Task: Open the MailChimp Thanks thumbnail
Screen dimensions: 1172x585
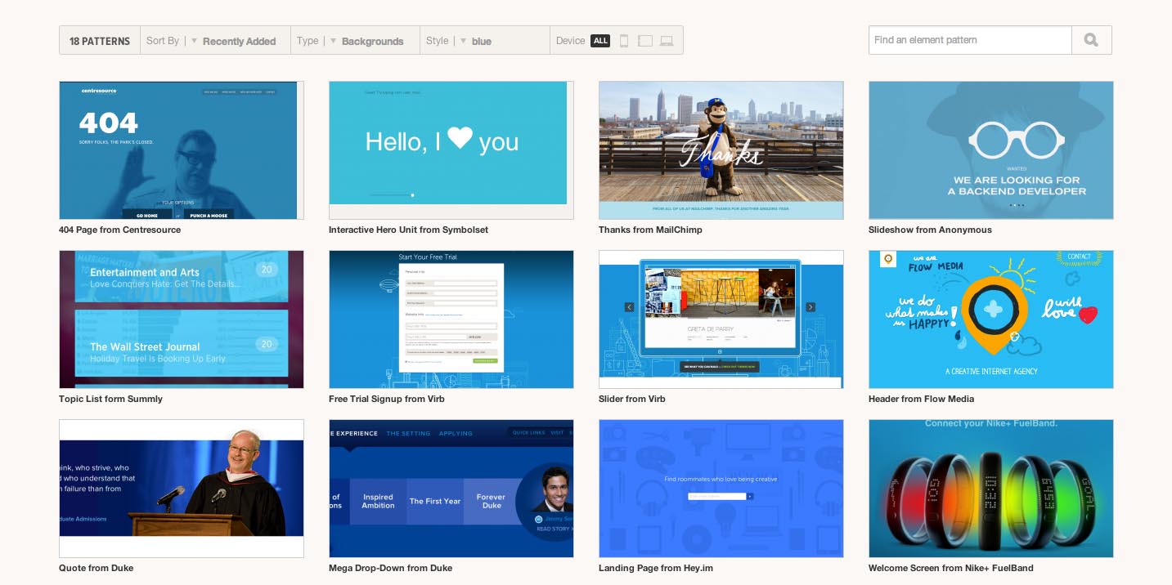Action: click(x=721, y=150)
